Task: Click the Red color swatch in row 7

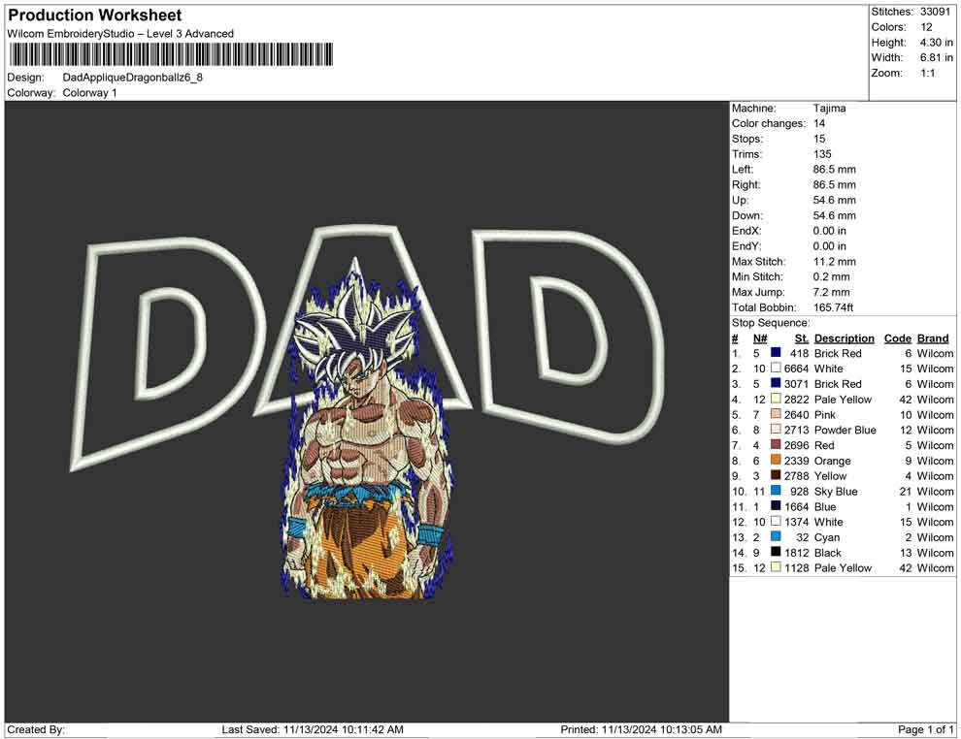Action: coord(776,444)
